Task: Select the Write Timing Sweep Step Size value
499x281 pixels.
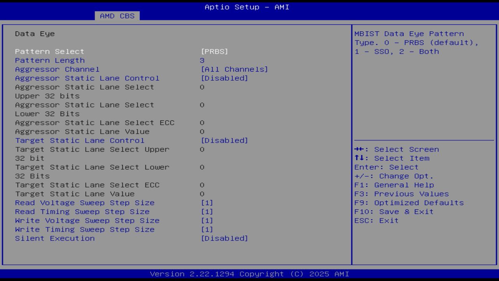Action: (x=208, y=229)
